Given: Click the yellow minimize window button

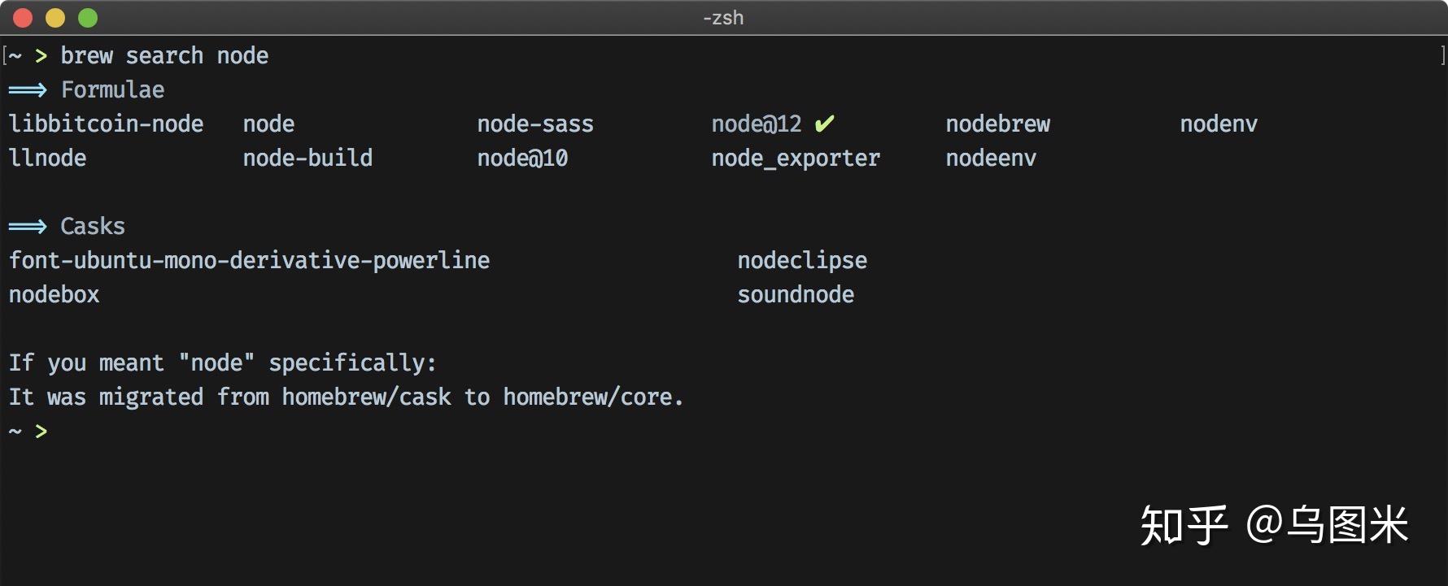Looking at the screenshot, I should [55, 18].
